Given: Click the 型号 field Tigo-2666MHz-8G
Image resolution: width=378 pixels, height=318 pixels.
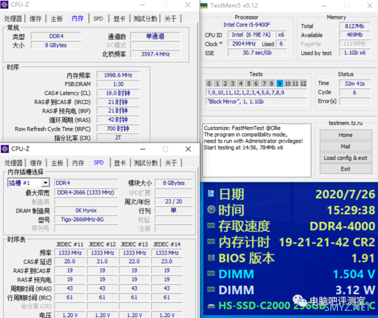Looking at the screenshot, I should point(86,220).
